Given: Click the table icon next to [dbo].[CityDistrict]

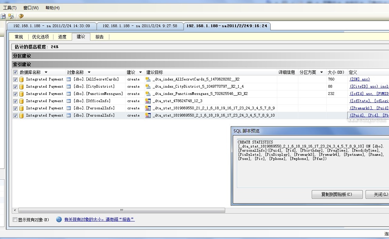Looking at the screenshot, I should (x=69, y=87).
